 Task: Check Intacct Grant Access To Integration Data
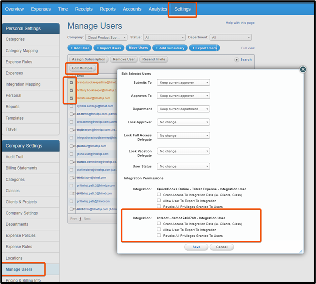coord(159,224)
